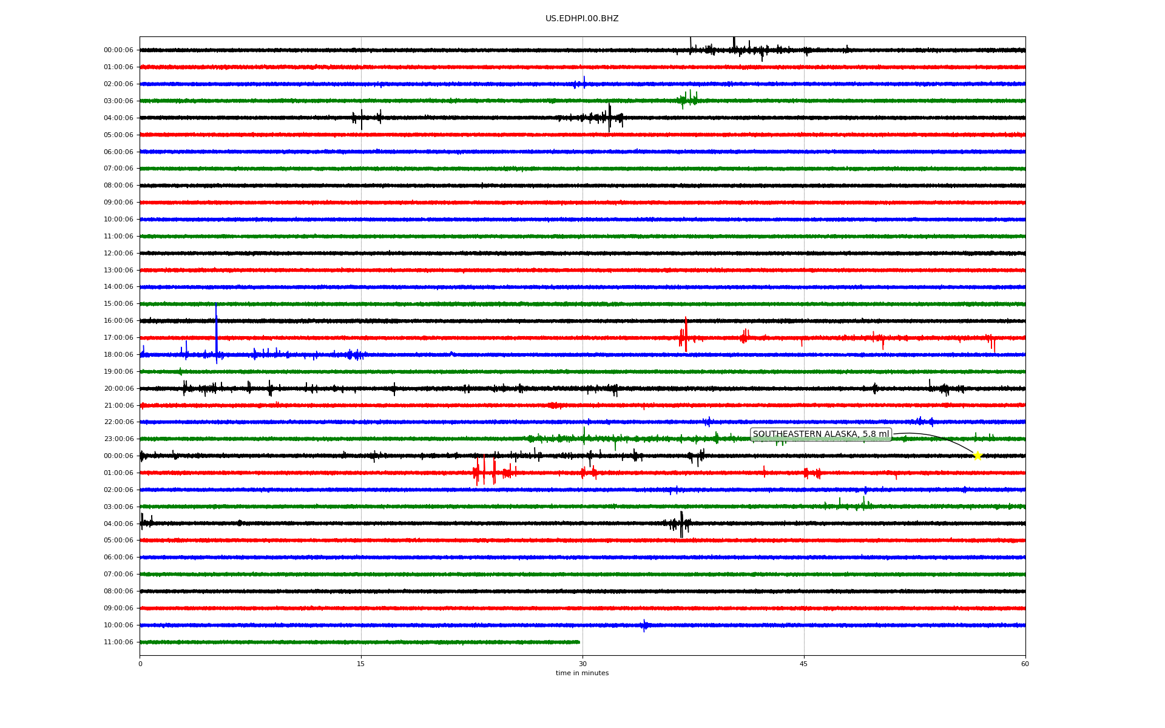Screen dimensions: 1165x728
Task: Click the green burst on the upper 03:00:06 trace
Action: [689, 99]
